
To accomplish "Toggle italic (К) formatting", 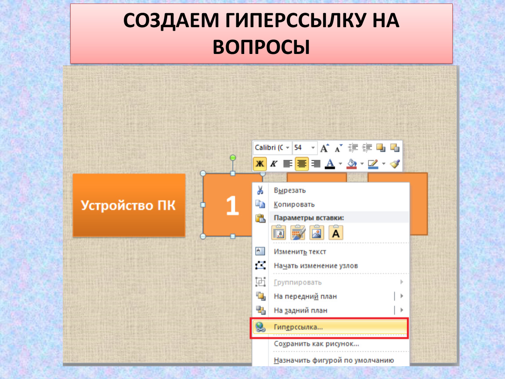I will 274,164.
